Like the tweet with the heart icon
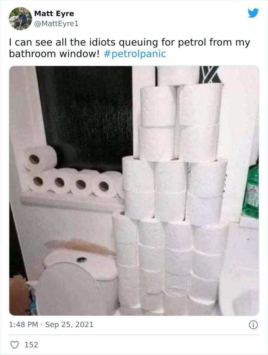The image size is (268, 355). coord(15,345)
